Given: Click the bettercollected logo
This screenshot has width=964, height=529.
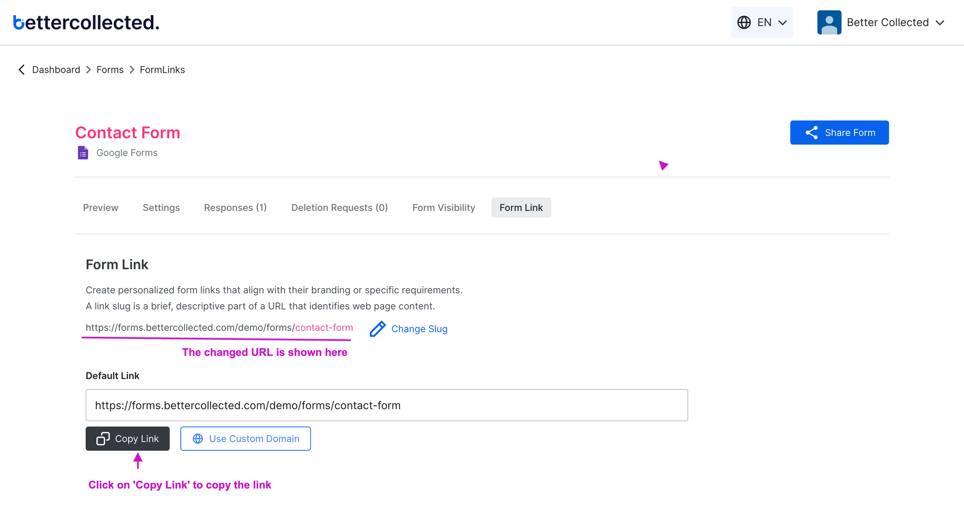Looking at the screenshot, I should tap(86, 22).
